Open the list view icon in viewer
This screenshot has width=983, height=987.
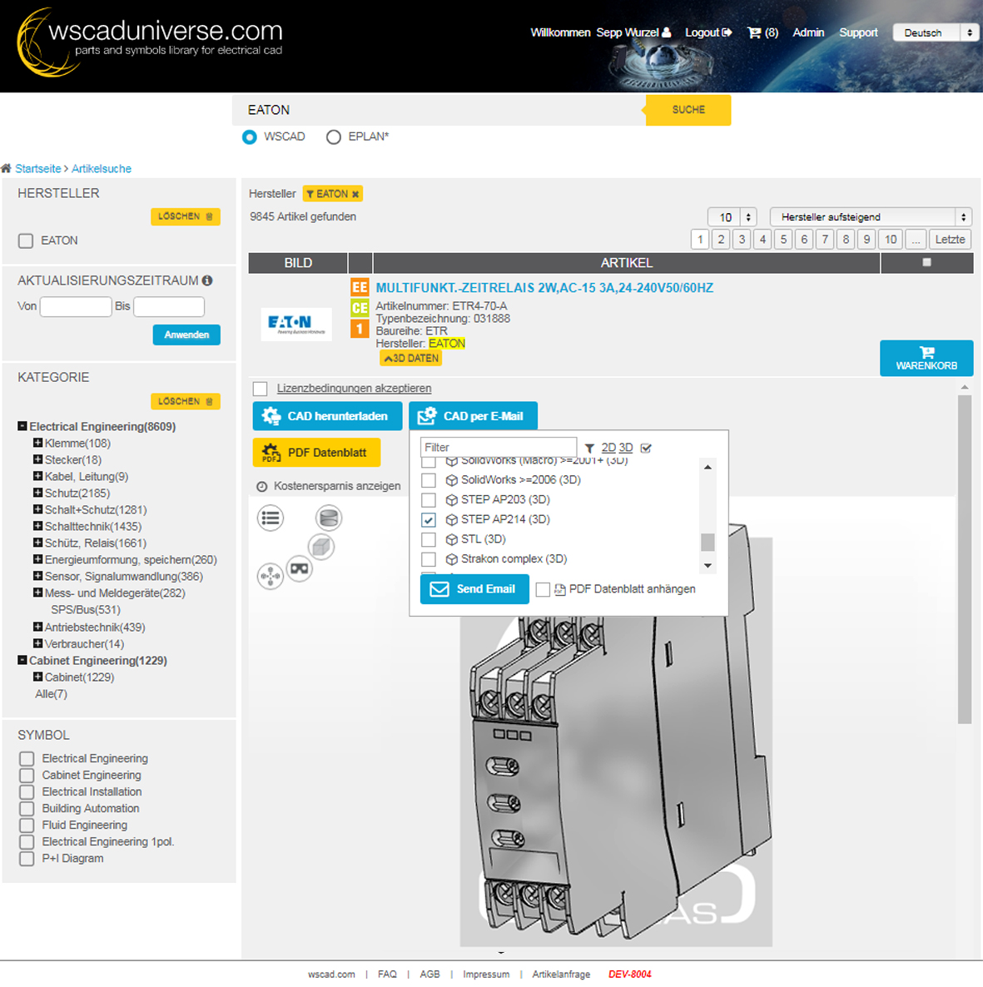[271, 518]
